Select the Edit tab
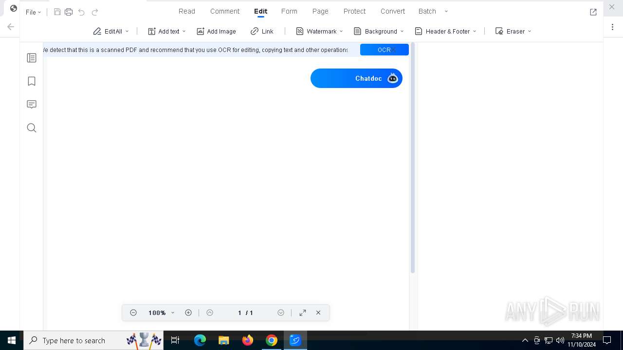 click(261, 11)
